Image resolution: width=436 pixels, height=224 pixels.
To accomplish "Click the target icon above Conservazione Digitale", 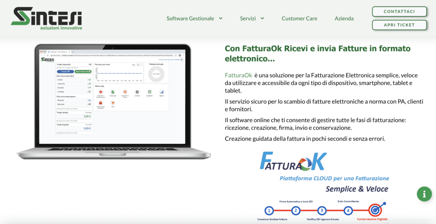I will [375, 210].
